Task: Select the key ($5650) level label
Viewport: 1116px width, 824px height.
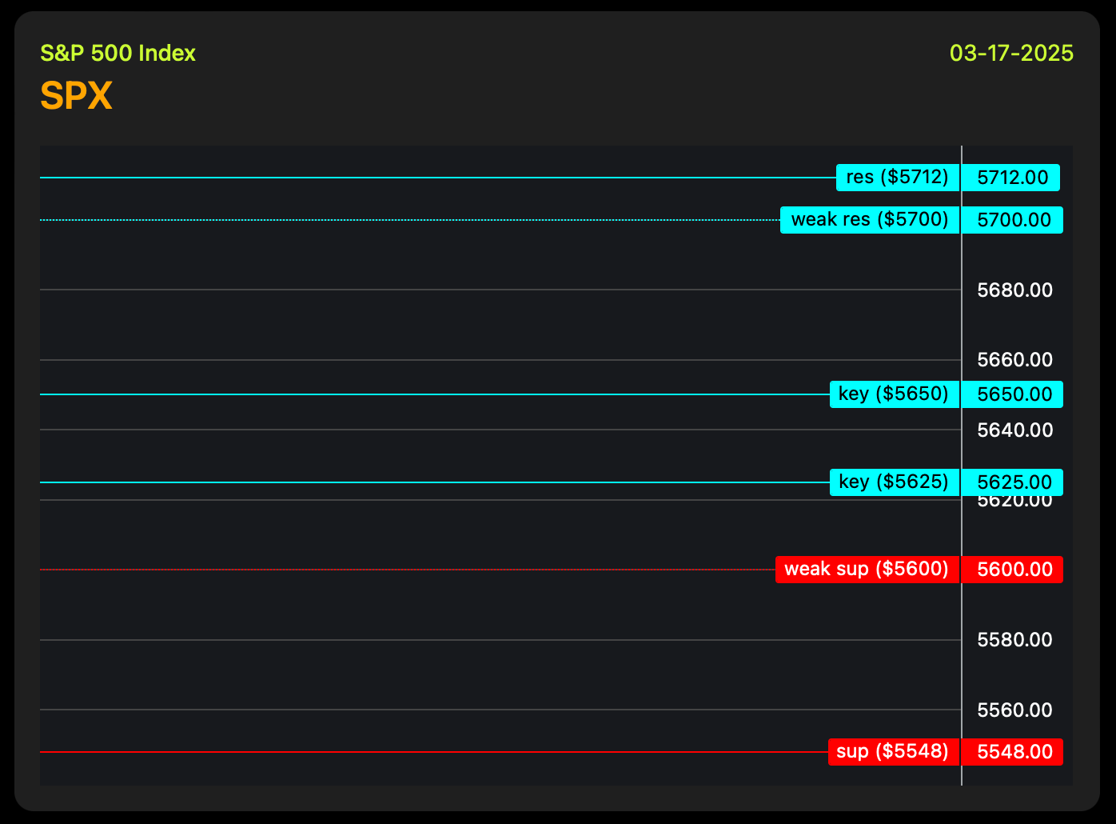Action: click(895, 394)
